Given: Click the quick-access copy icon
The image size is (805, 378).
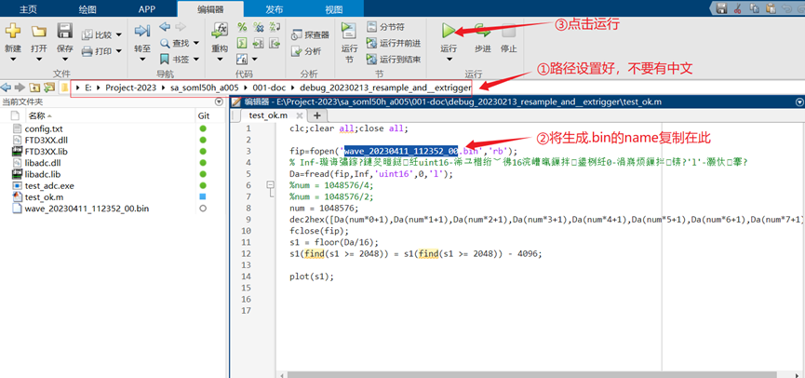Looking at the screenshot, I should 753,7.
